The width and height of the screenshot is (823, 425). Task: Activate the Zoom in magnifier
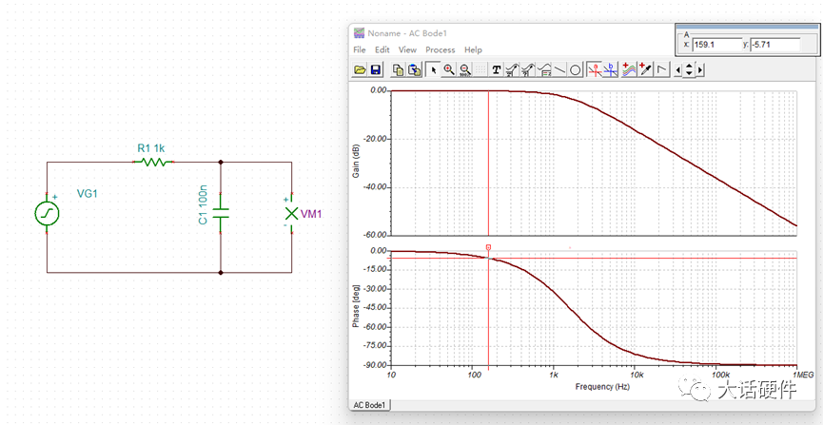coord(449,69)
